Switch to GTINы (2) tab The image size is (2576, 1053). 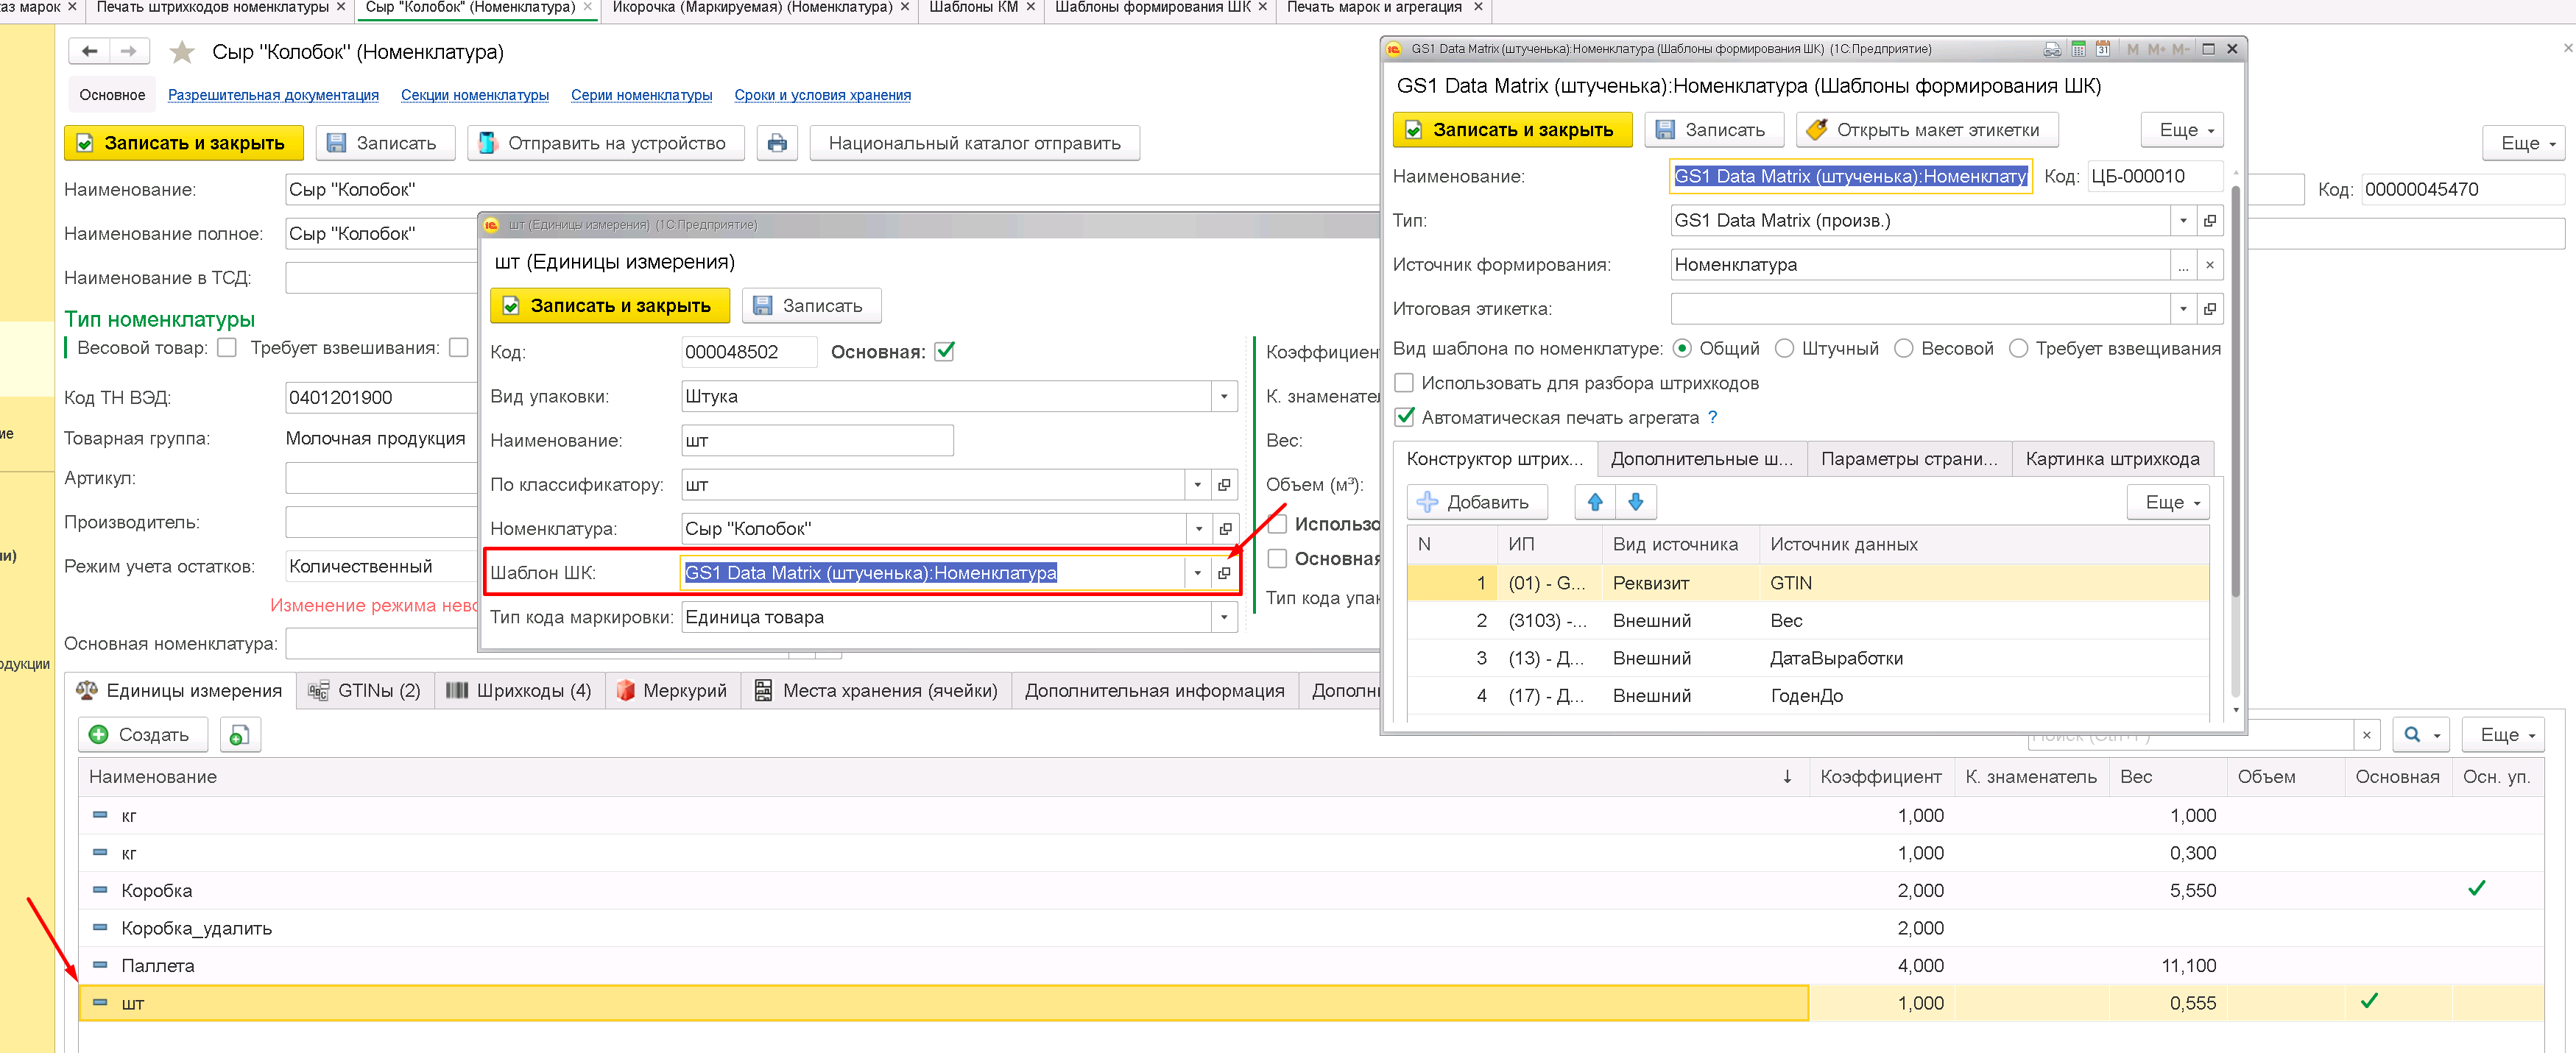pos(365,690)
